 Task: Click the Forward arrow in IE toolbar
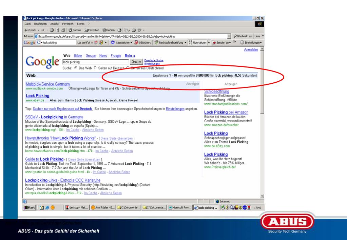43,30
